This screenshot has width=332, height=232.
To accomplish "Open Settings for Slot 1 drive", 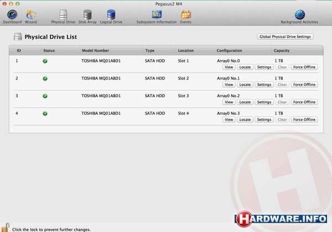I will (x=264, y=67).
